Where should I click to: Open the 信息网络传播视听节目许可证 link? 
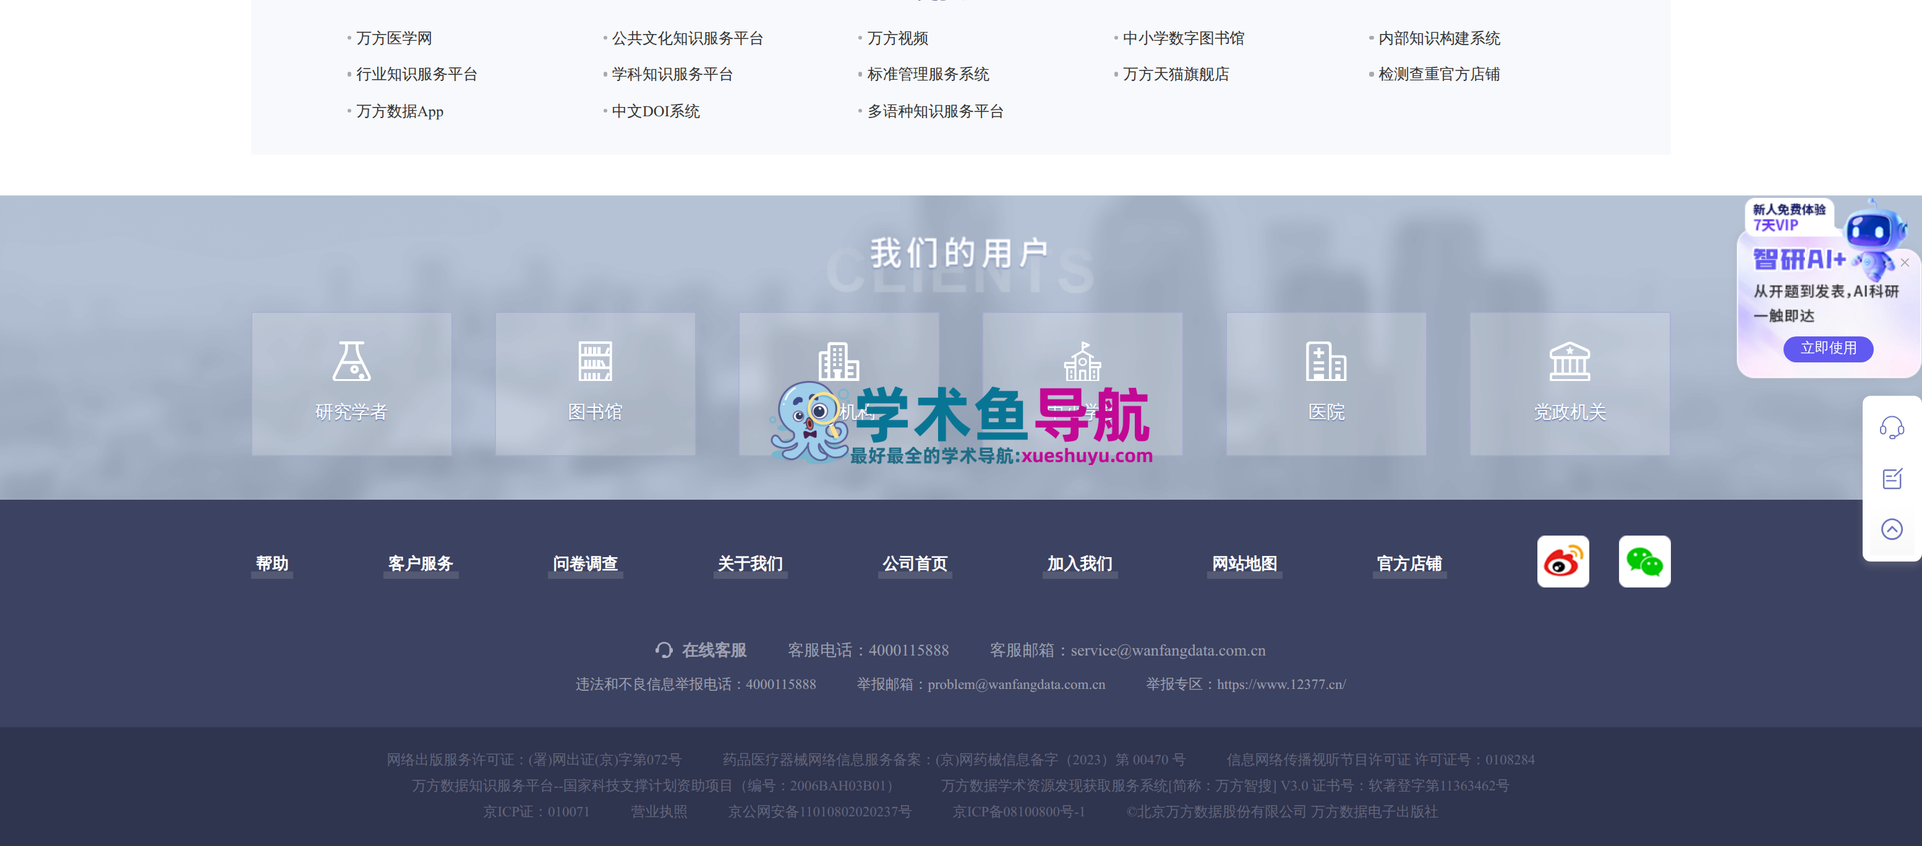pos(1380,759)
